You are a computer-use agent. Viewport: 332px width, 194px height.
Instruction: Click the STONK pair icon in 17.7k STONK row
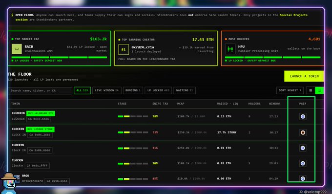(303, 132)
